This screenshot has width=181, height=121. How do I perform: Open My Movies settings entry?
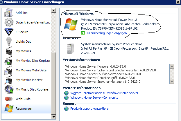[x=26, y=51]
